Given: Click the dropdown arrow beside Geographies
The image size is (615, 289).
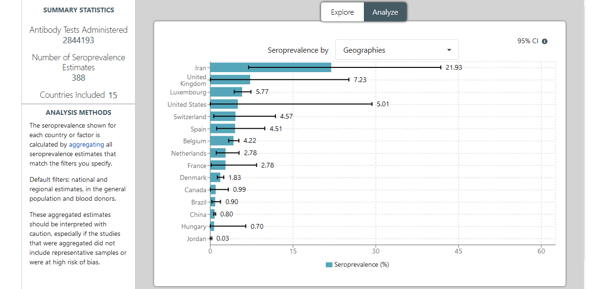Looking at the screenshot, I should (x=449, y=50).
